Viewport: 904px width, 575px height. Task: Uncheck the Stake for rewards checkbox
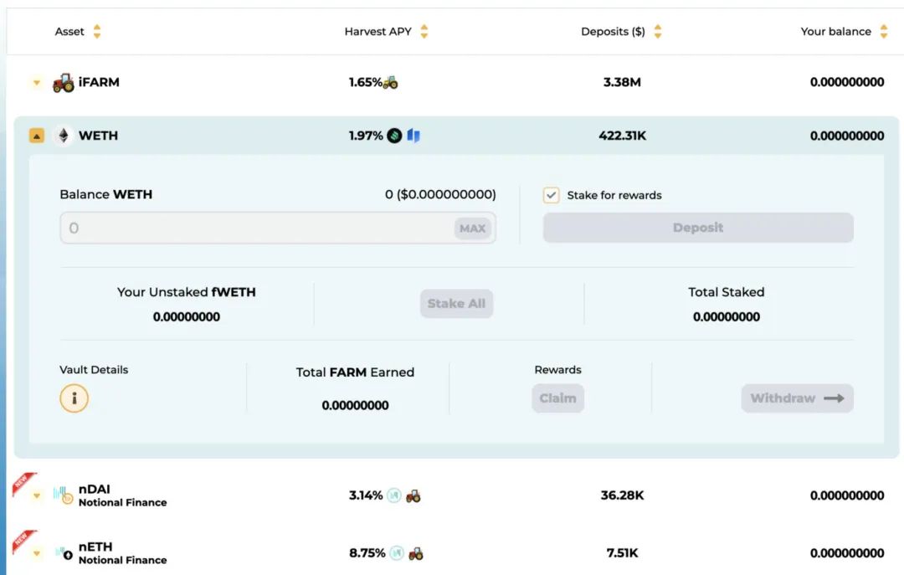click(551, 195)
